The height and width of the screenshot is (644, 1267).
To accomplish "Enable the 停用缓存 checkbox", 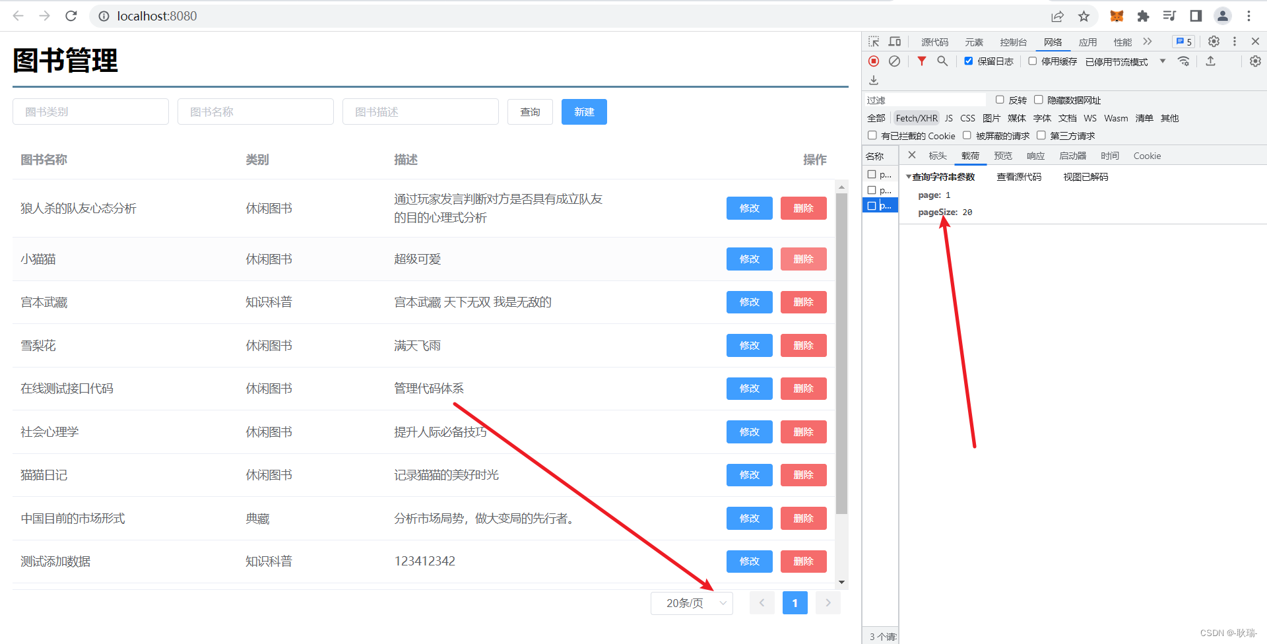I will pos(1033,61).
